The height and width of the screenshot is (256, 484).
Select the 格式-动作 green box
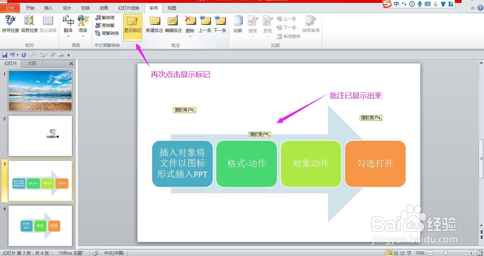[246, 163]
